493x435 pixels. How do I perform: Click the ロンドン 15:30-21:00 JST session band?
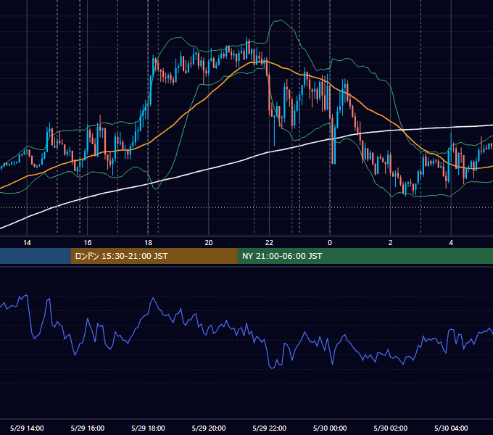pos(154,256)
